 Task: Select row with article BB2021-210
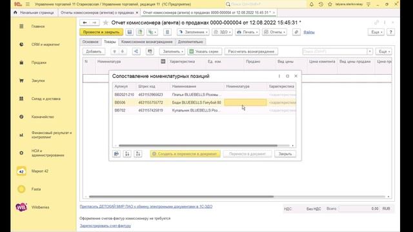pyautogui.click(x=204, y=95)
